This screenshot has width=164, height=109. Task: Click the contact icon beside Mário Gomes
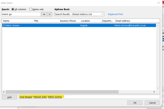pos(4,25)
